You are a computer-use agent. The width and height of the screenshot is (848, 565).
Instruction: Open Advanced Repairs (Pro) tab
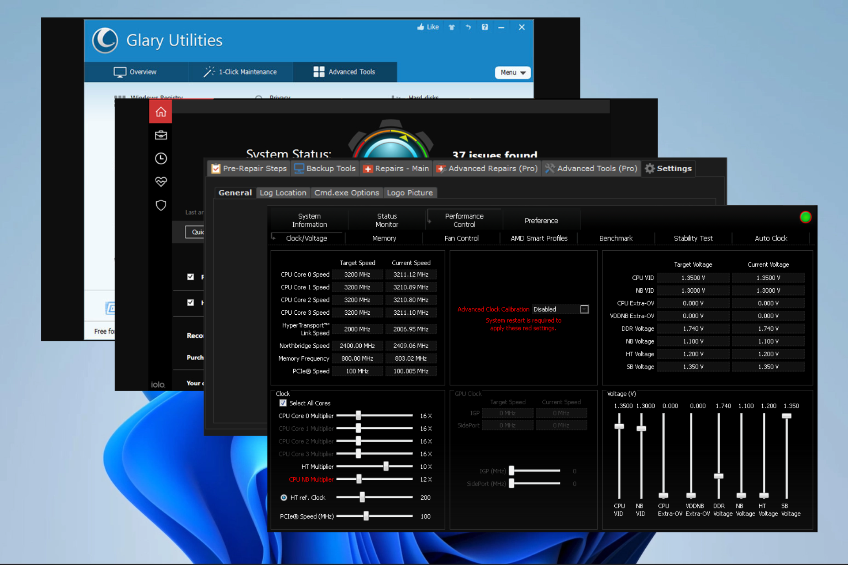487,169
